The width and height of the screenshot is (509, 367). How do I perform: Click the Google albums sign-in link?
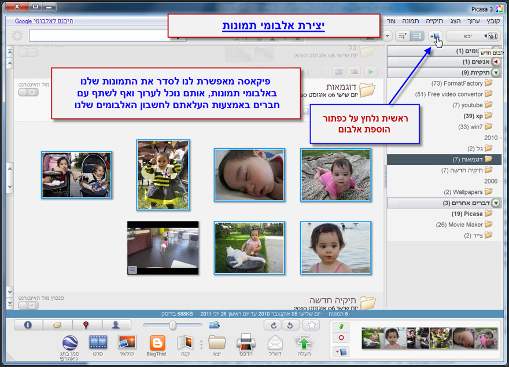pos(44,21)
